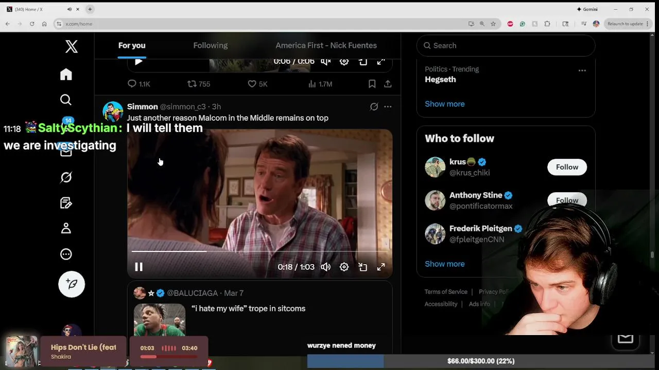Toggle picture-in-picture on the 1:03 video
The width and height of the screenshot is (659, 370).
pyautogui.click(x=363, y=267)
